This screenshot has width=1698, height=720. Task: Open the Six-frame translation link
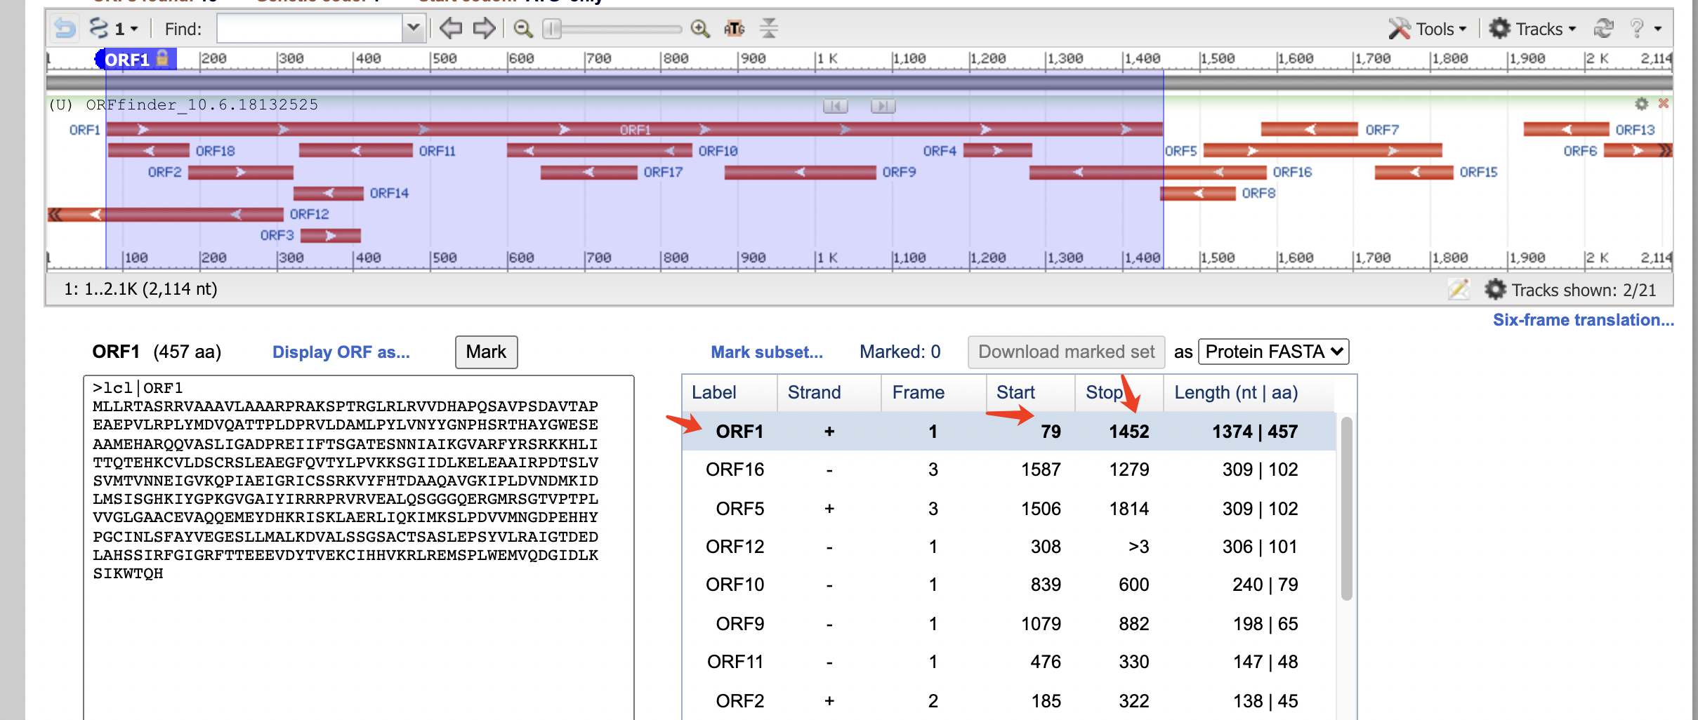[x=1582, y=320]
